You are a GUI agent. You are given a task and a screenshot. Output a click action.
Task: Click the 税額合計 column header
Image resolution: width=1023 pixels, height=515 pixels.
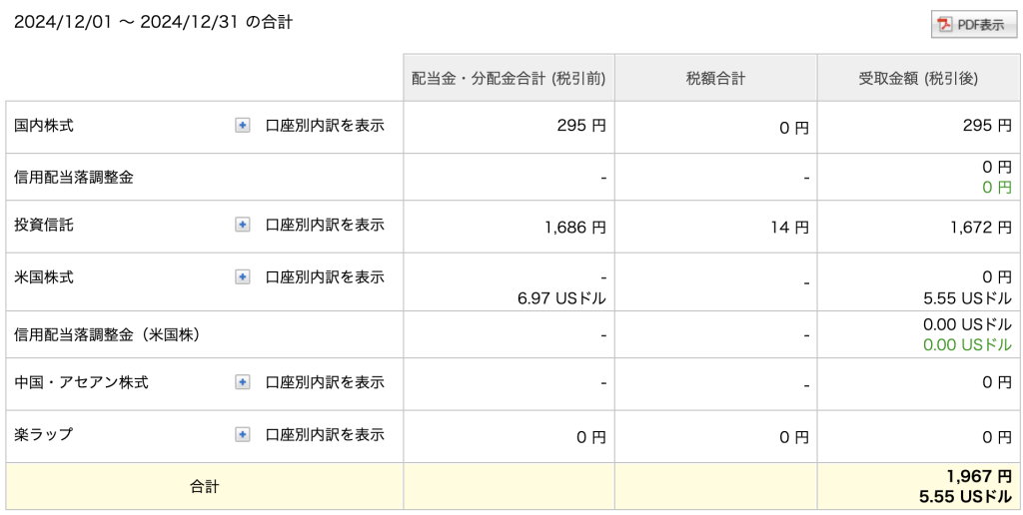click(x=715, y=78)
